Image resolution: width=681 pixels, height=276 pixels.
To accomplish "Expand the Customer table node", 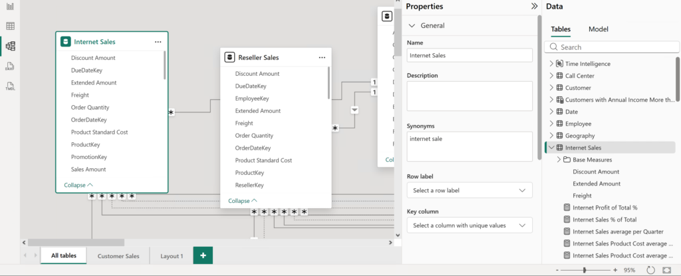I will (551, 88).
